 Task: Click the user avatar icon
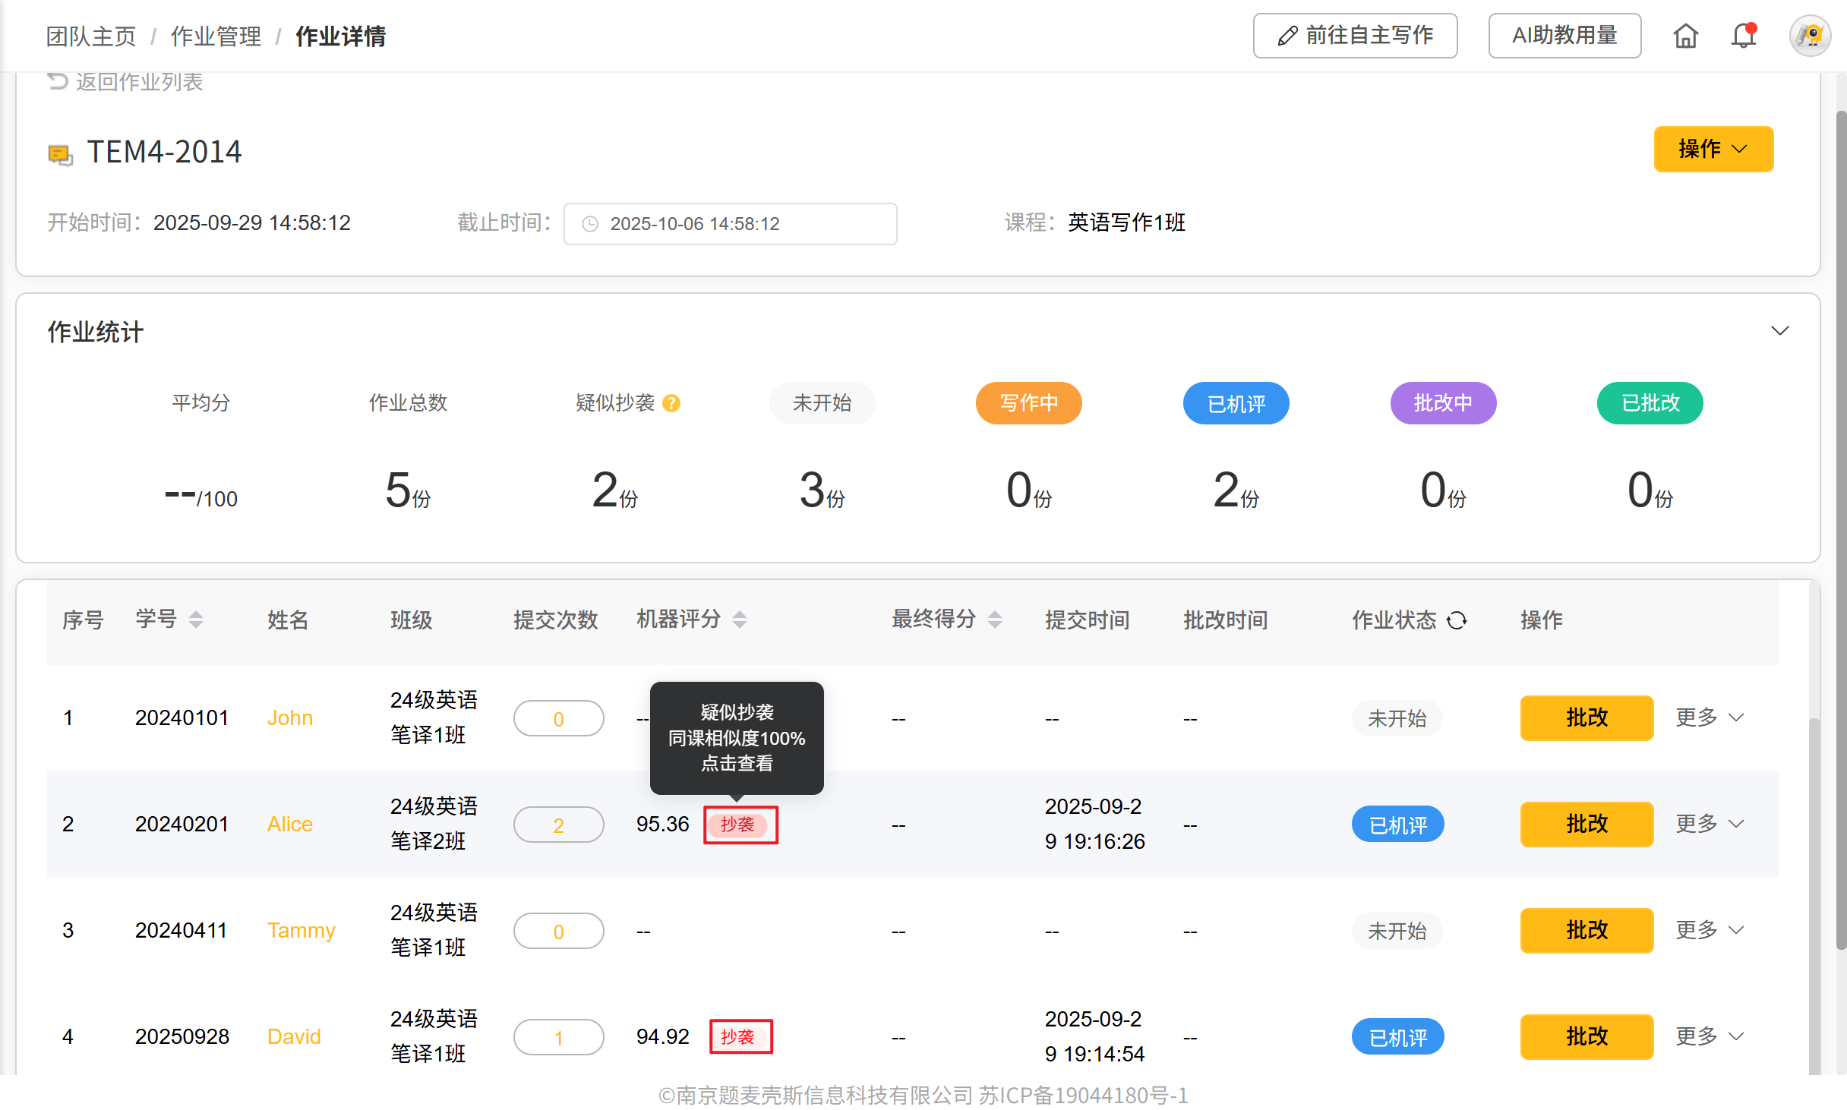point(1811,36)
